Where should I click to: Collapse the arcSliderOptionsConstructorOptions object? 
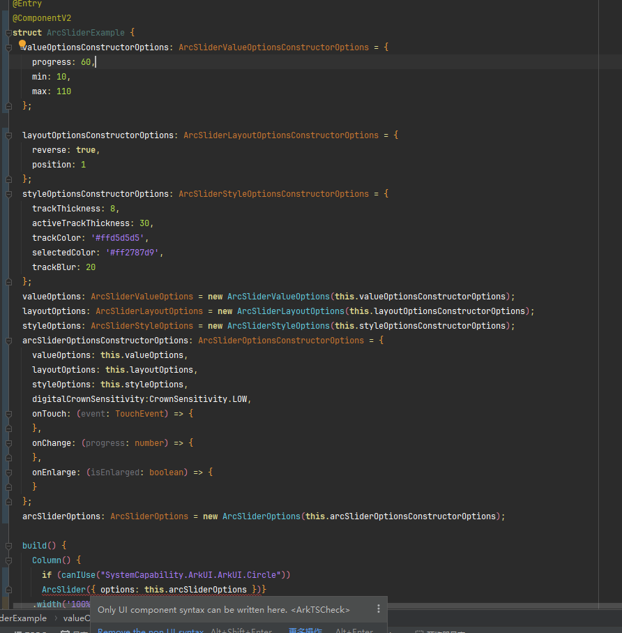coord(8,341)
